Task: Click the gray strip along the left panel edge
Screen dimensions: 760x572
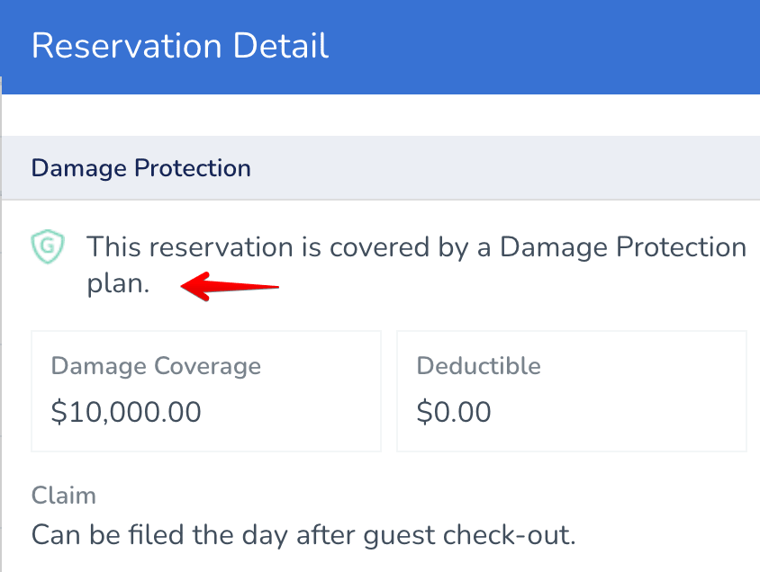Action: (1, 325)
